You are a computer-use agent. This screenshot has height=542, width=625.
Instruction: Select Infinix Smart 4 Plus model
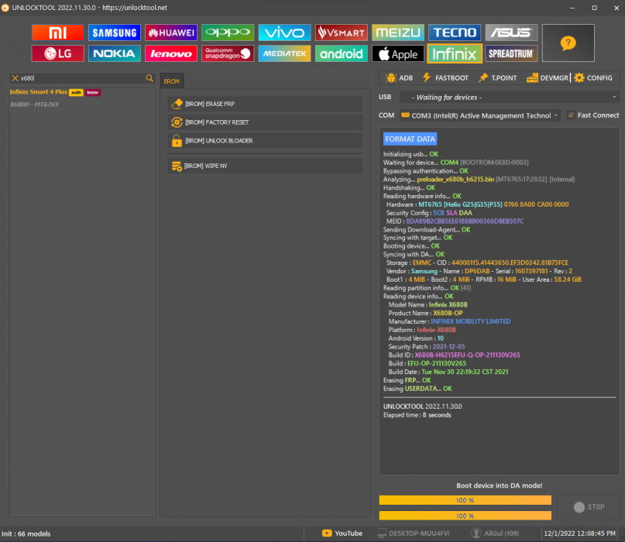tap(55, 92)
